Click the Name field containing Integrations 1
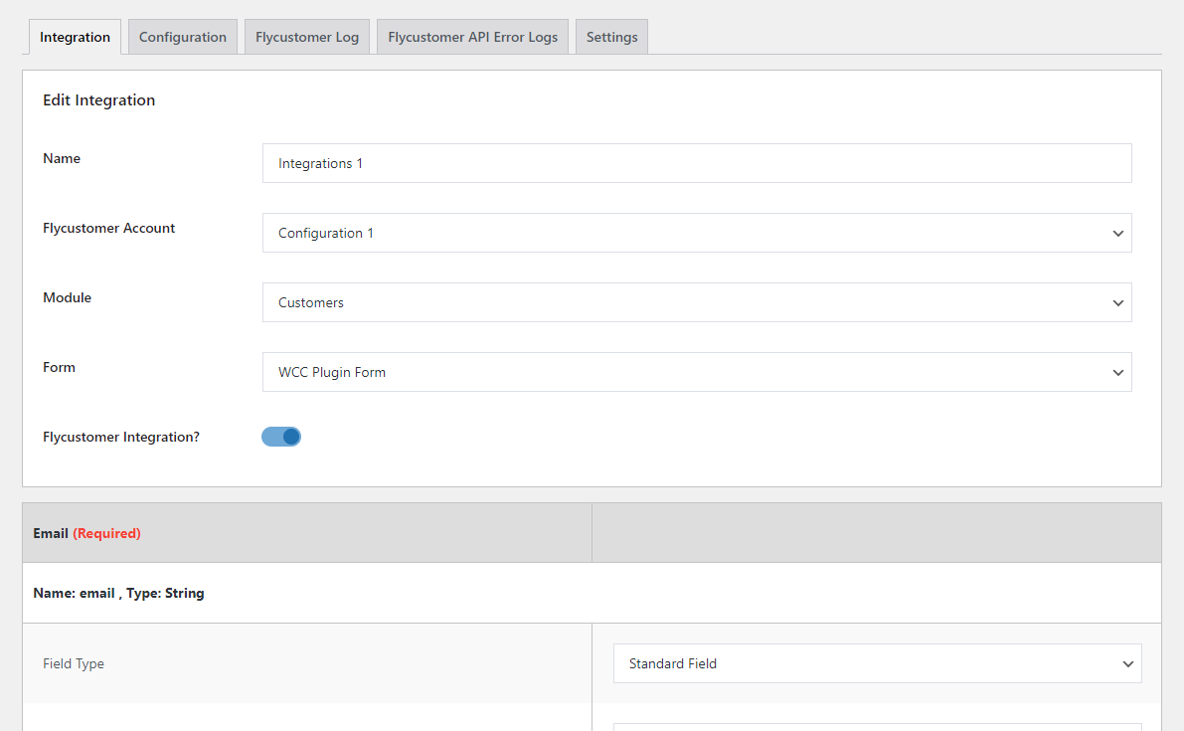This screenshot has height=731, width=1184. point(696,163)
